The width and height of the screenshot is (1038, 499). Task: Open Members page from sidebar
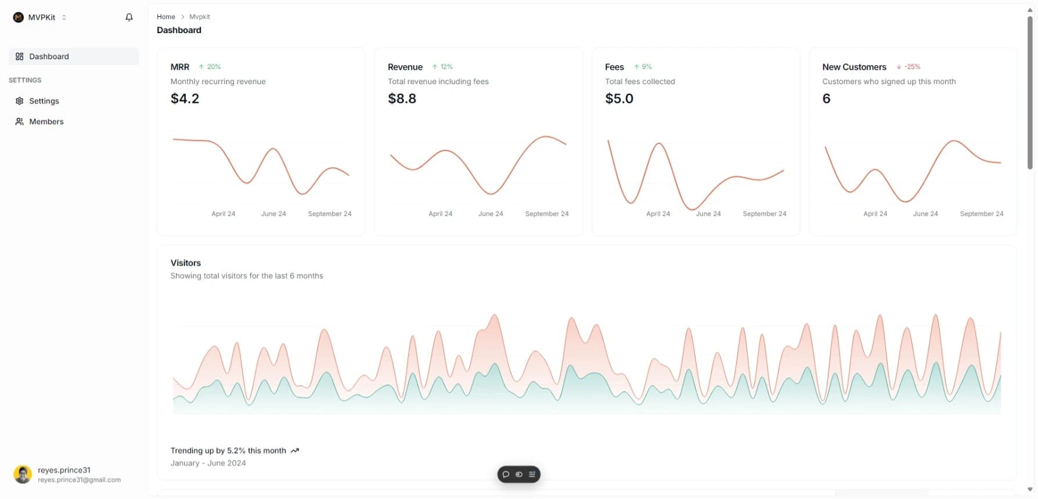[46, 122]
